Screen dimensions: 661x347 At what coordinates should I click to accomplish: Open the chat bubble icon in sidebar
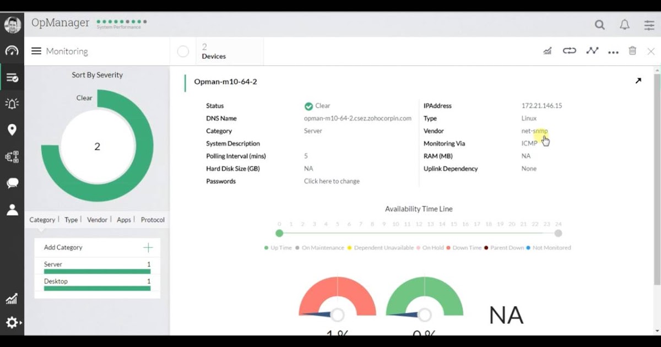12,183
